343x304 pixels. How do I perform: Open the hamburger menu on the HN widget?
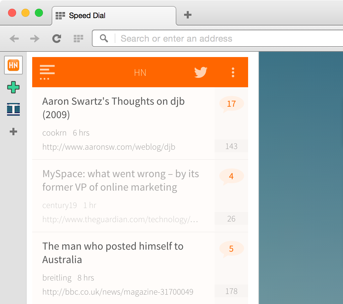[47, 71]
